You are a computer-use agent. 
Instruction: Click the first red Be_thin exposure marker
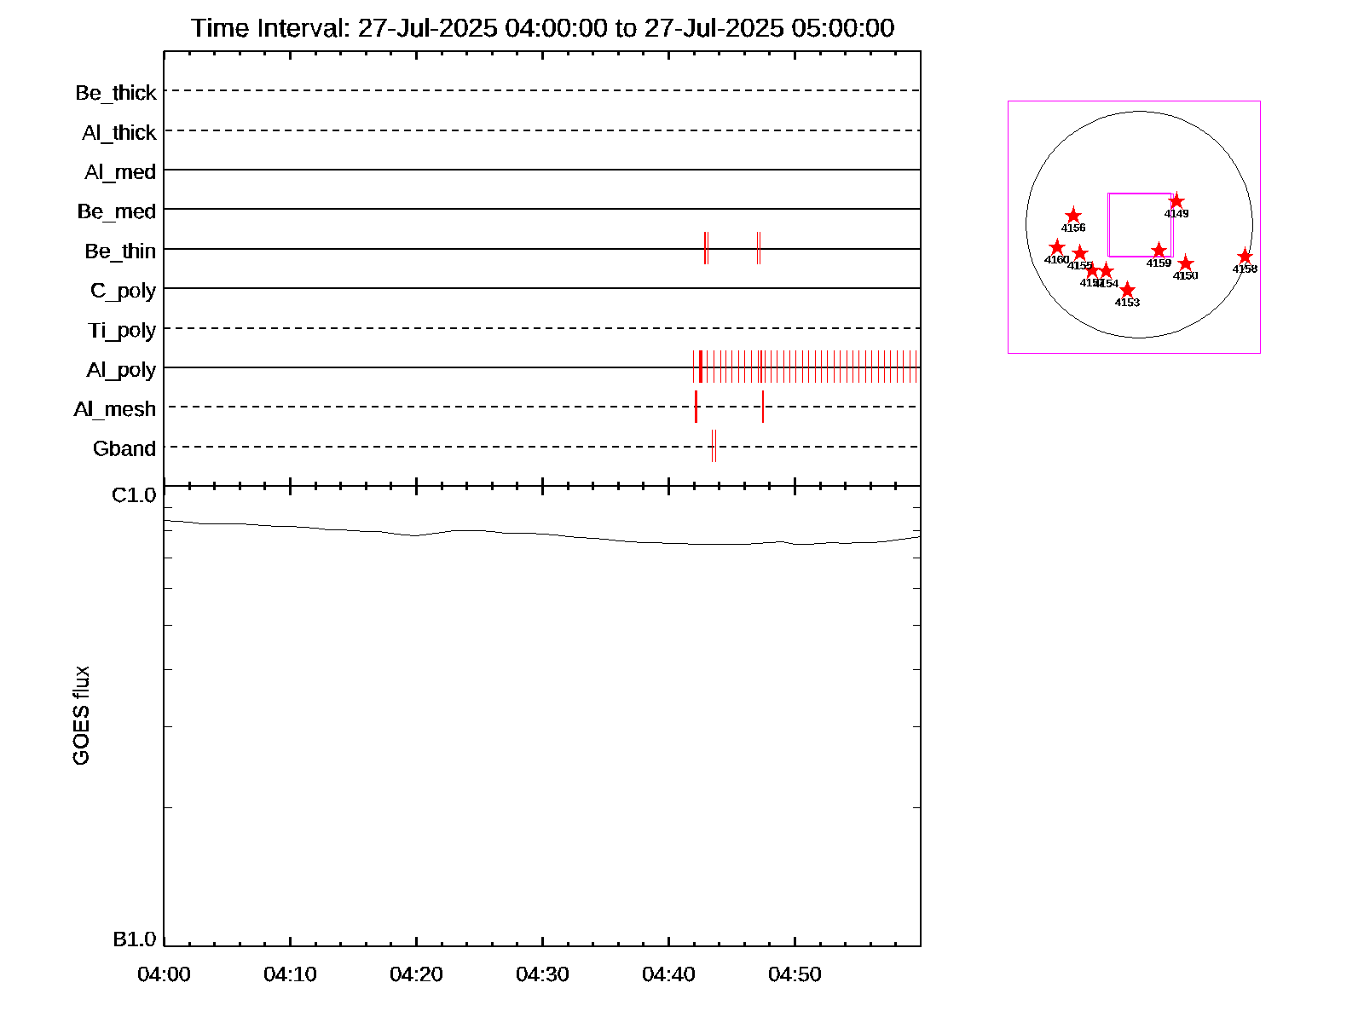click(x=706, y=248)
